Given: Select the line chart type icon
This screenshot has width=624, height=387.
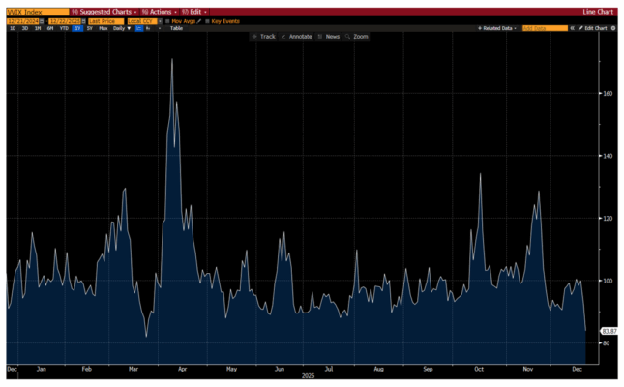Looking at the screenshot, I should point(139,28).
